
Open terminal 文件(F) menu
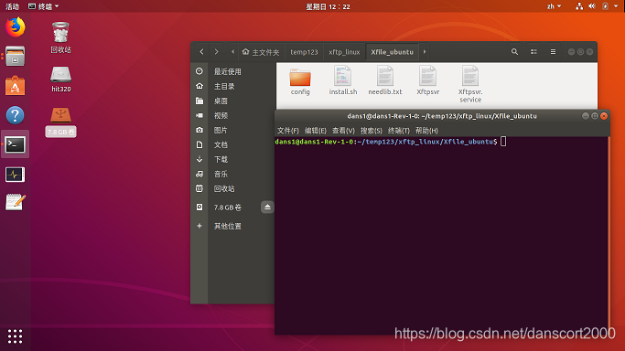287,131
